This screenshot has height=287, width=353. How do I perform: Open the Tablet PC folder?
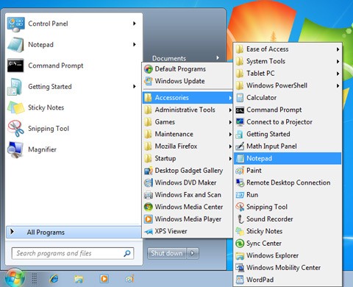(288, 74)
